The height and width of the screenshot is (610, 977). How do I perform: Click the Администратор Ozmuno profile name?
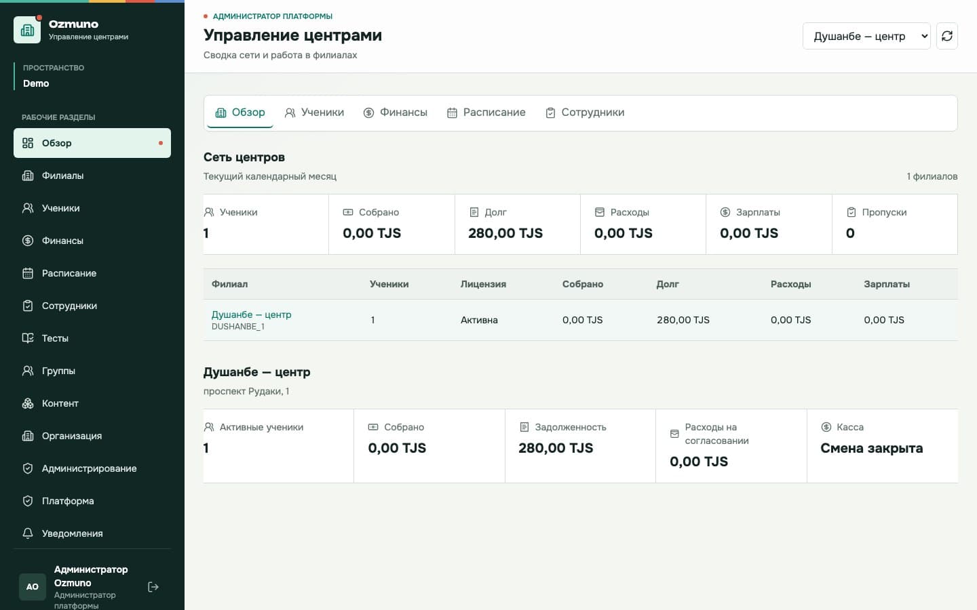coord(91,576)
